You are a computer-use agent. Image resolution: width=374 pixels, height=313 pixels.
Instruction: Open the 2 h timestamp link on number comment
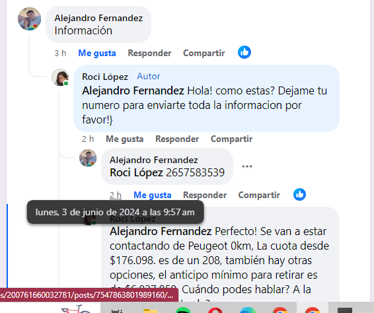click(116, 195)
